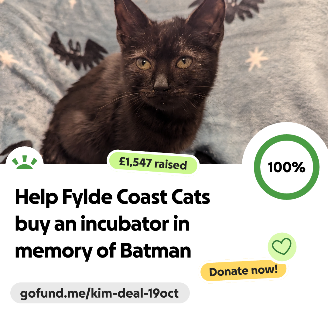Click the Help Fylde Coast Cats headline
Viewport: 328px width, 328px height.
coord(112,197)
